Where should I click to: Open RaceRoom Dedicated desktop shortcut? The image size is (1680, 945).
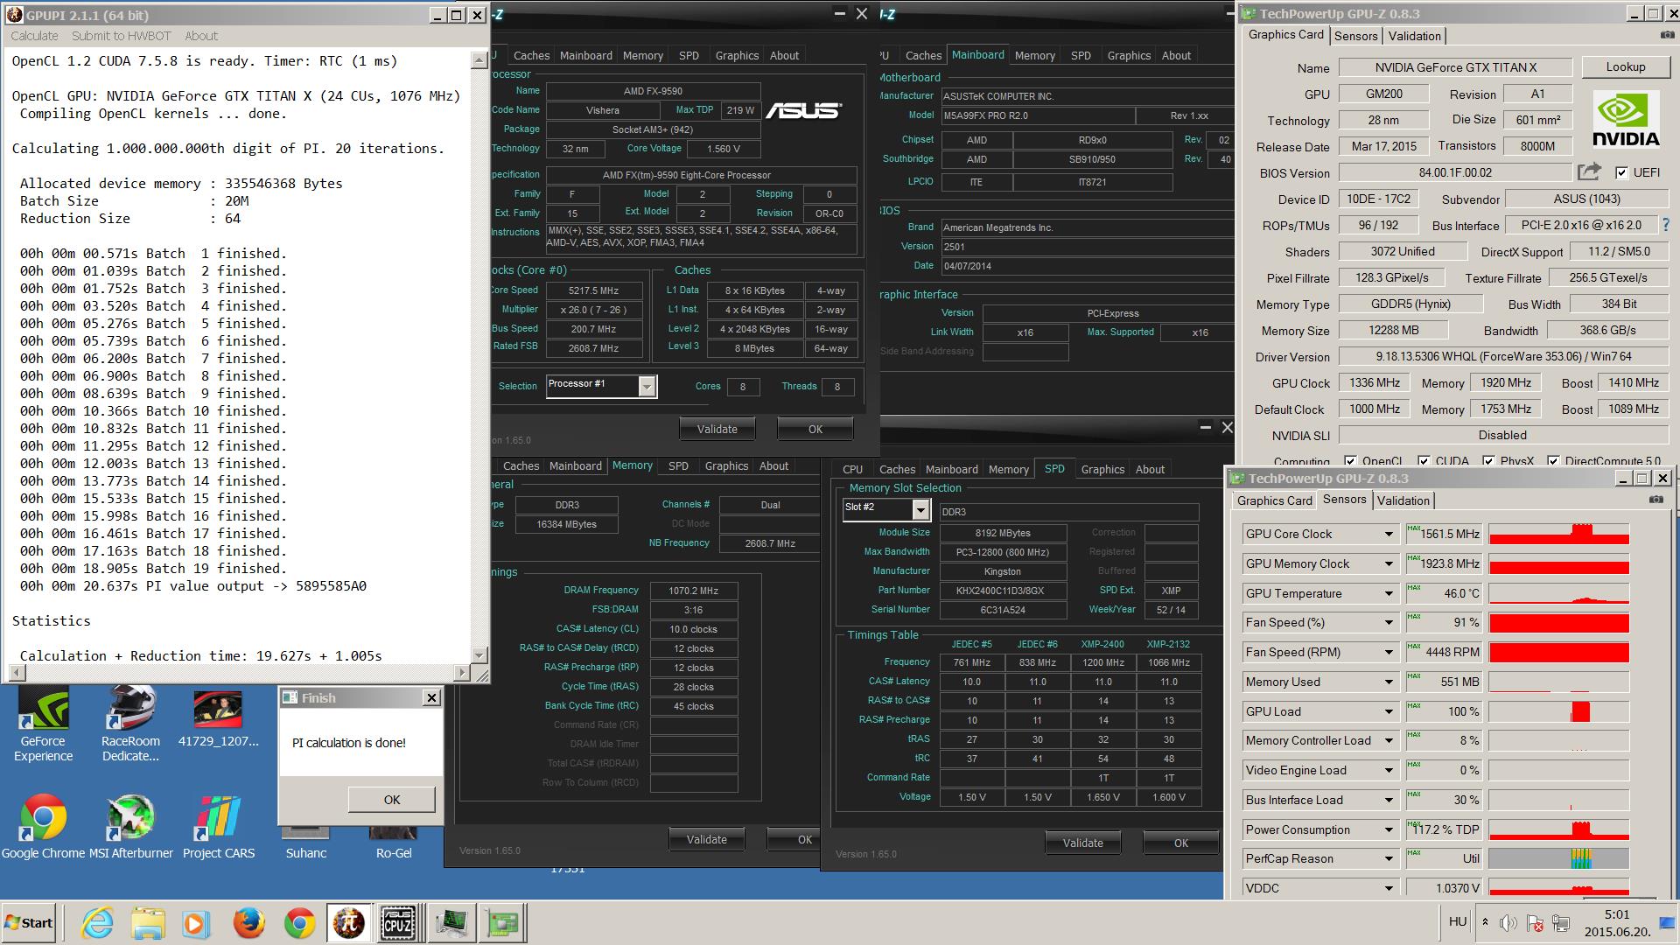click(x=131, y=725)
